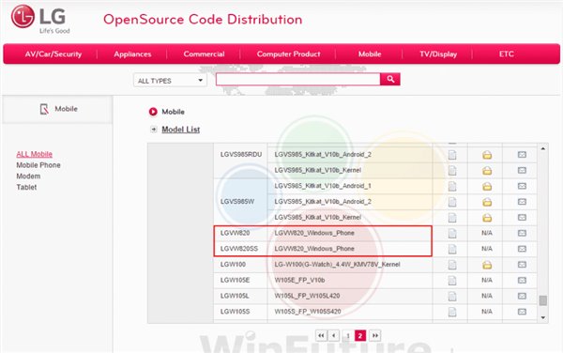563x353 pixels.
Task: Download LGVS985RDU Android_2 via lock icon
Action: (487, 155)
